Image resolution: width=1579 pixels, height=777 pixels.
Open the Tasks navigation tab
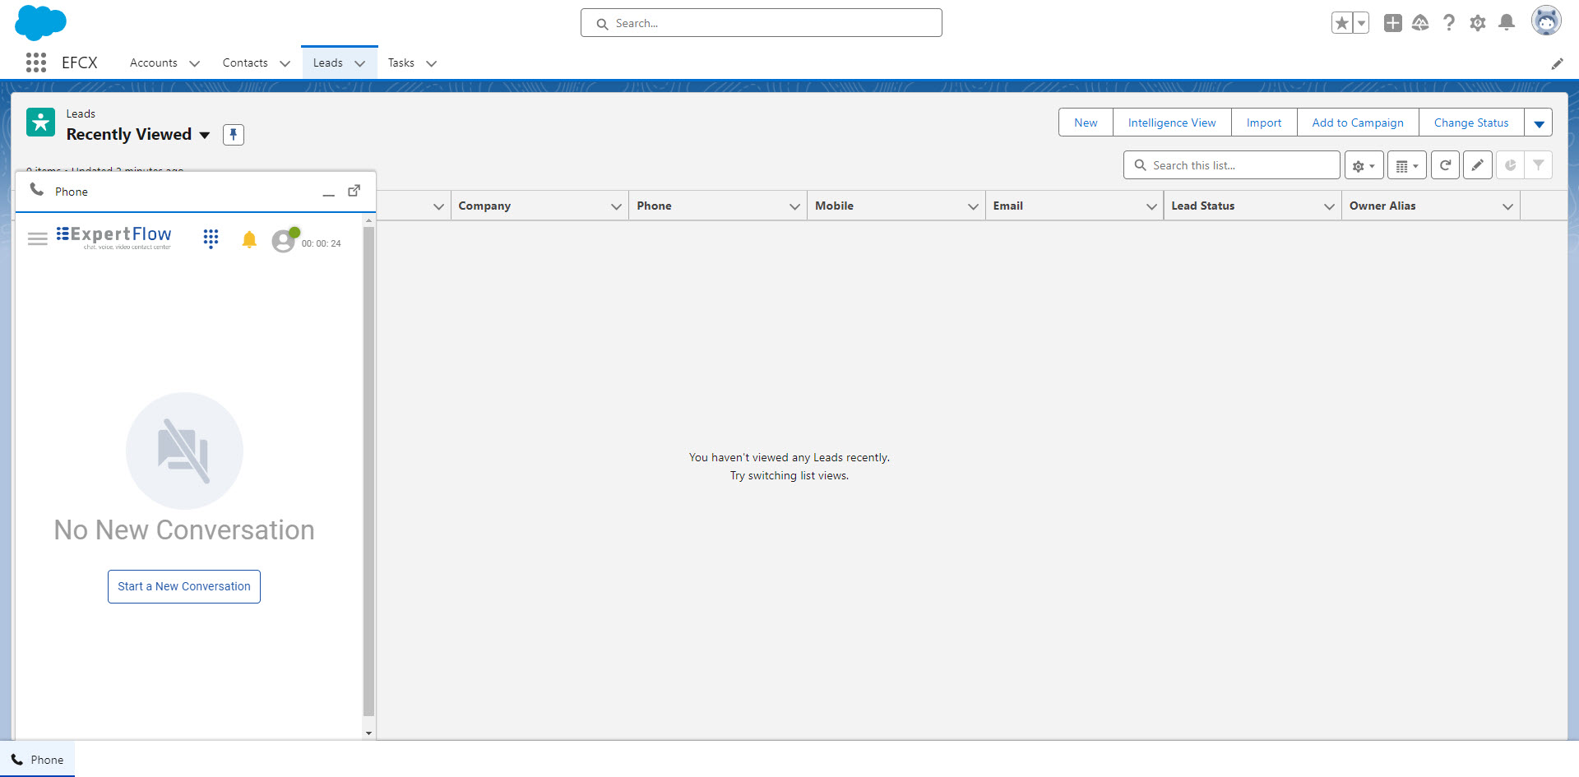point(401,62)
